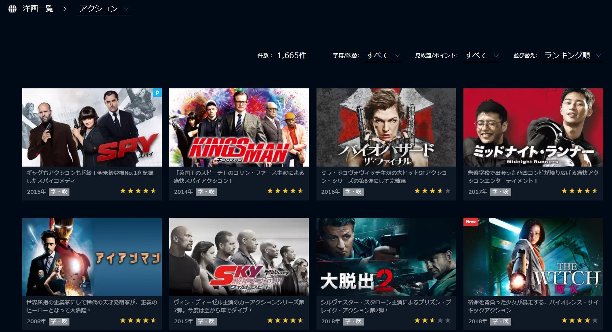Click the New badge on The Witch thumbnail
This screenshot has height=332, width=612.
pyautogui.click(x=471, y=222)
